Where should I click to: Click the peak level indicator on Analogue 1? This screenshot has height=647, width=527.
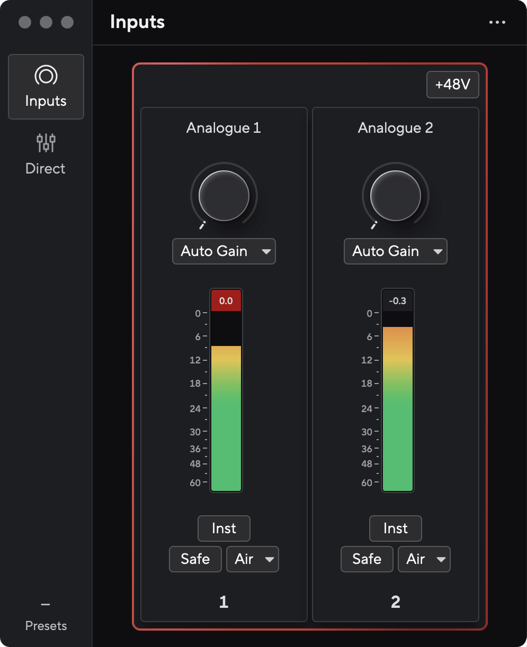tap(226, 300)
